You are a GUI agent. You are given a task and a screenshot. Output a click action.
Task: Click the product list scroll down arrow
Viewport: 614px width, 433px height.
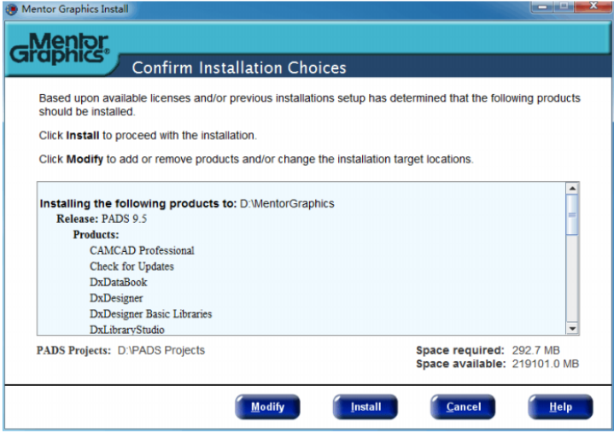tap(572, 329)
